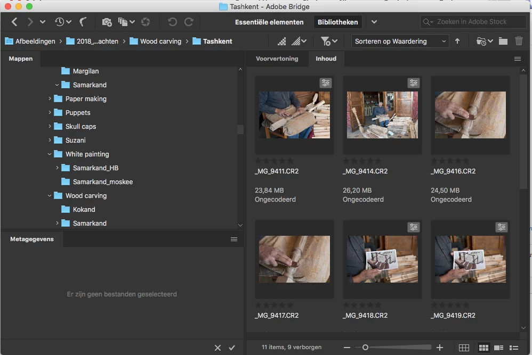Click settings badge on _MG_9418.CR2
The height and width of the screenshot is (355, 532).
point(414,227)
